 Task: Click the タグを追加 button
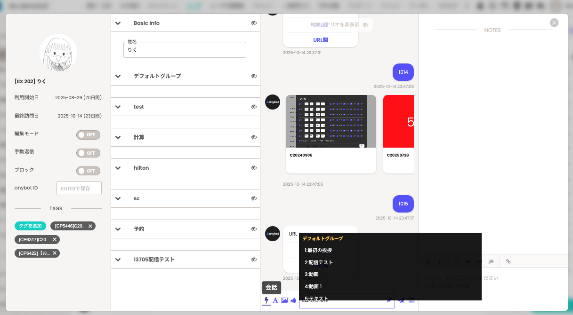(30, 226)
